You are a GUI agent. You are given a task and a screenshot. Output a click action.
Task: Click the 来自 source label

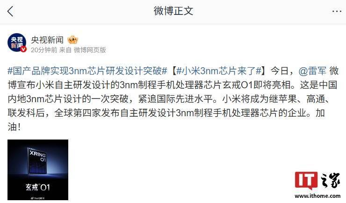tap(65, 50)
